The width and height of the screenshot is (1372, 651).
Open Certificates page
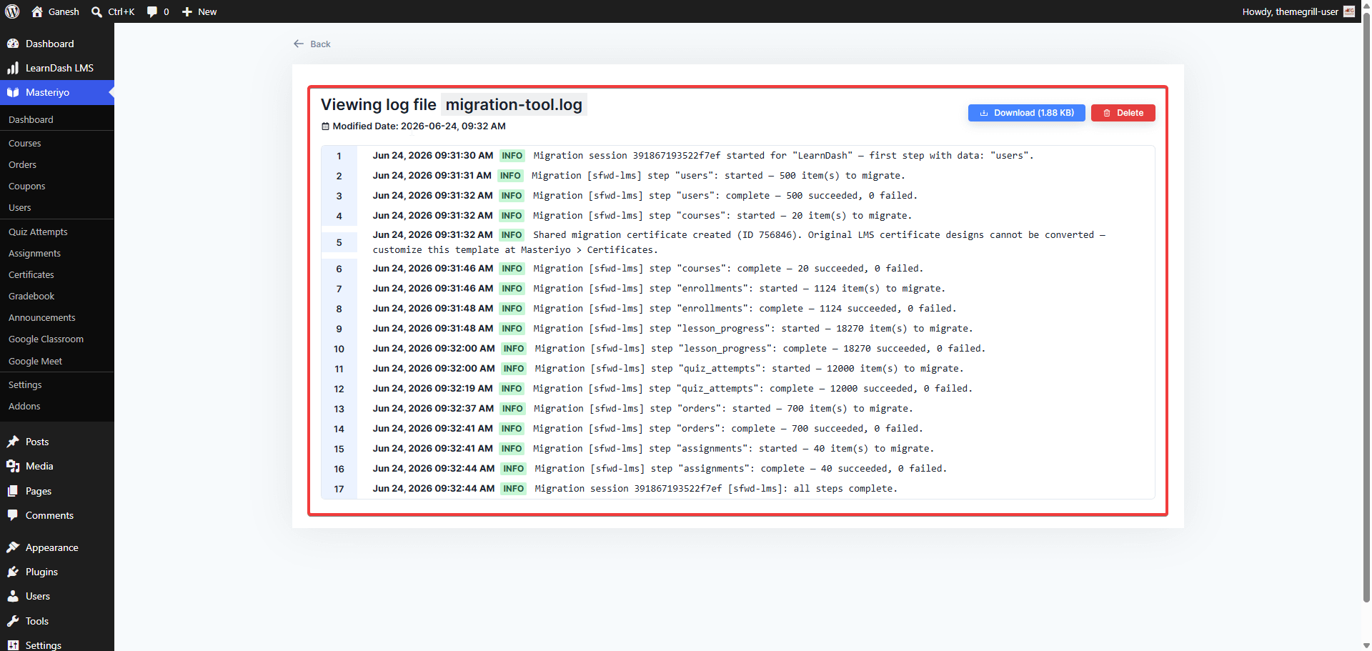tap(31, 274)
